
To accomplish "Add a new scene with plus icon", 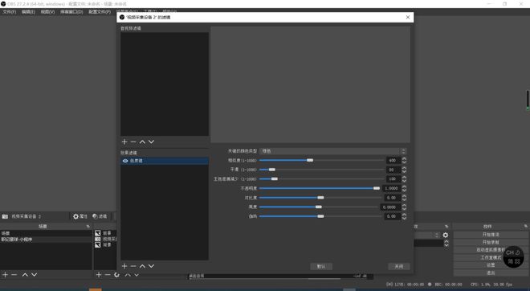I will [x=5, y=275].
